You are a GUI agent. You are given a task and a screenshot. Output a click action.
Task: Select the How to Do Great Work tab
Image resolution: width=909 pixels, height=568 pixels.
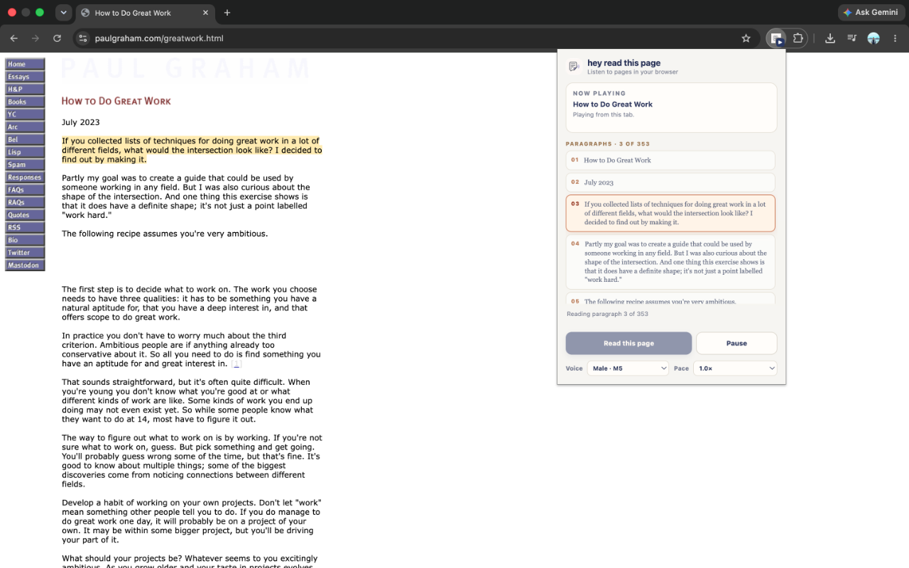pyautogui.click(x=145, y=13)
